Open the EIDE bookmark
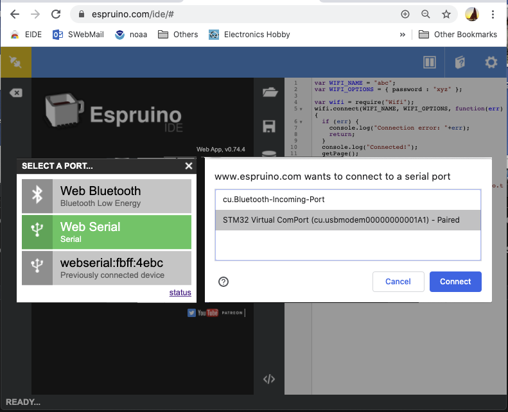This screenshot has width=508, height=412. (26, 35)
